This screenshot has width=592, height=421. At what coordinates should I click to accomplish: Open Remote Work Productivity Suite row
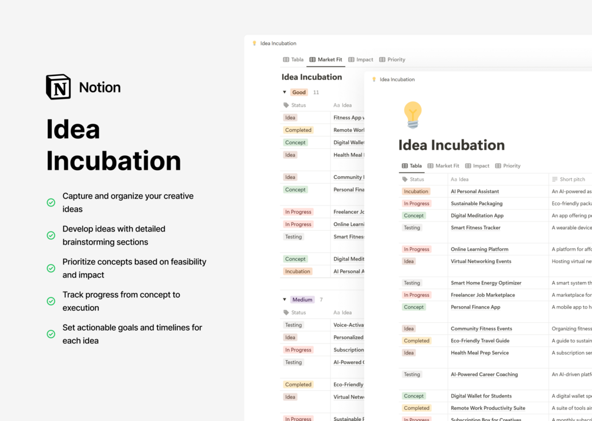pos(488,408)
